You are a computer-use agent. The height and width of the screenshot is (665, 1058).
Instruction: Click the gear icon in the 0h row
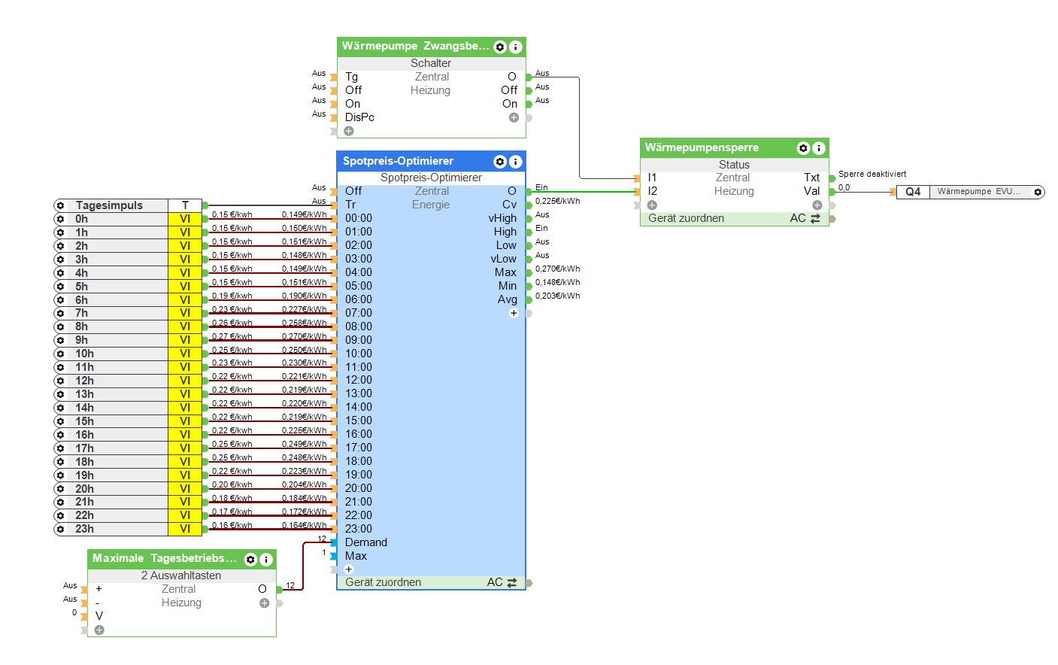click(60, 219)
